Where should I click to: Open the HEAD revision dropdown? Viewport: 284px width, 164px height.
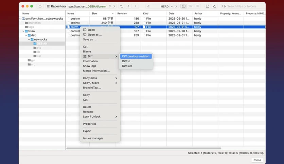pyautogui.click(x=172, y=6)
